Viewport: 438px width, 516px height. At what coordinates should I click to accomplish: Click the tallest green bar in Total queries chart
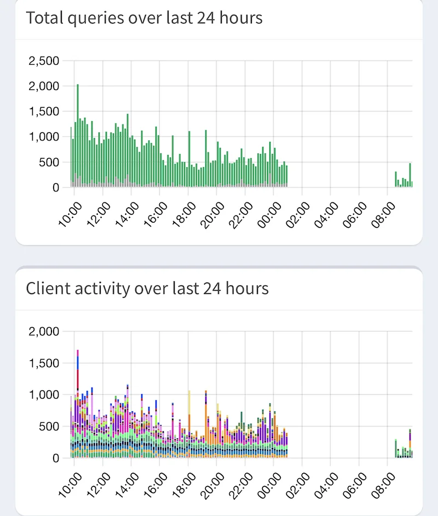(78, 135)
